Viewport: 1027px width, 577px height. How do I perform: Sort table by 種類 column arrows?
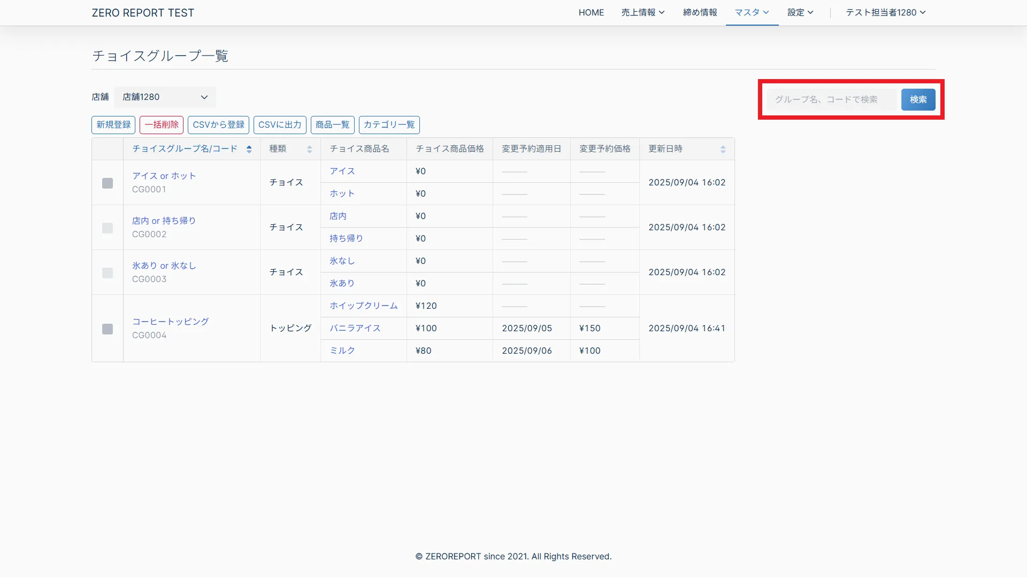(309, 149)
